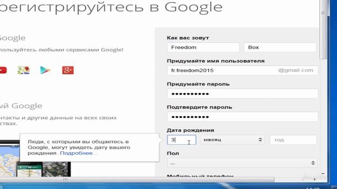Click the Придумайте имя пользователя label
Viewport: 337px width, 189px height.
(215, 61)
